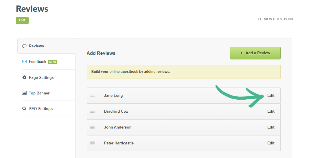The image size is (311, 158).
Task: Open the View Guestbook link
Action: tap(278, 19)
